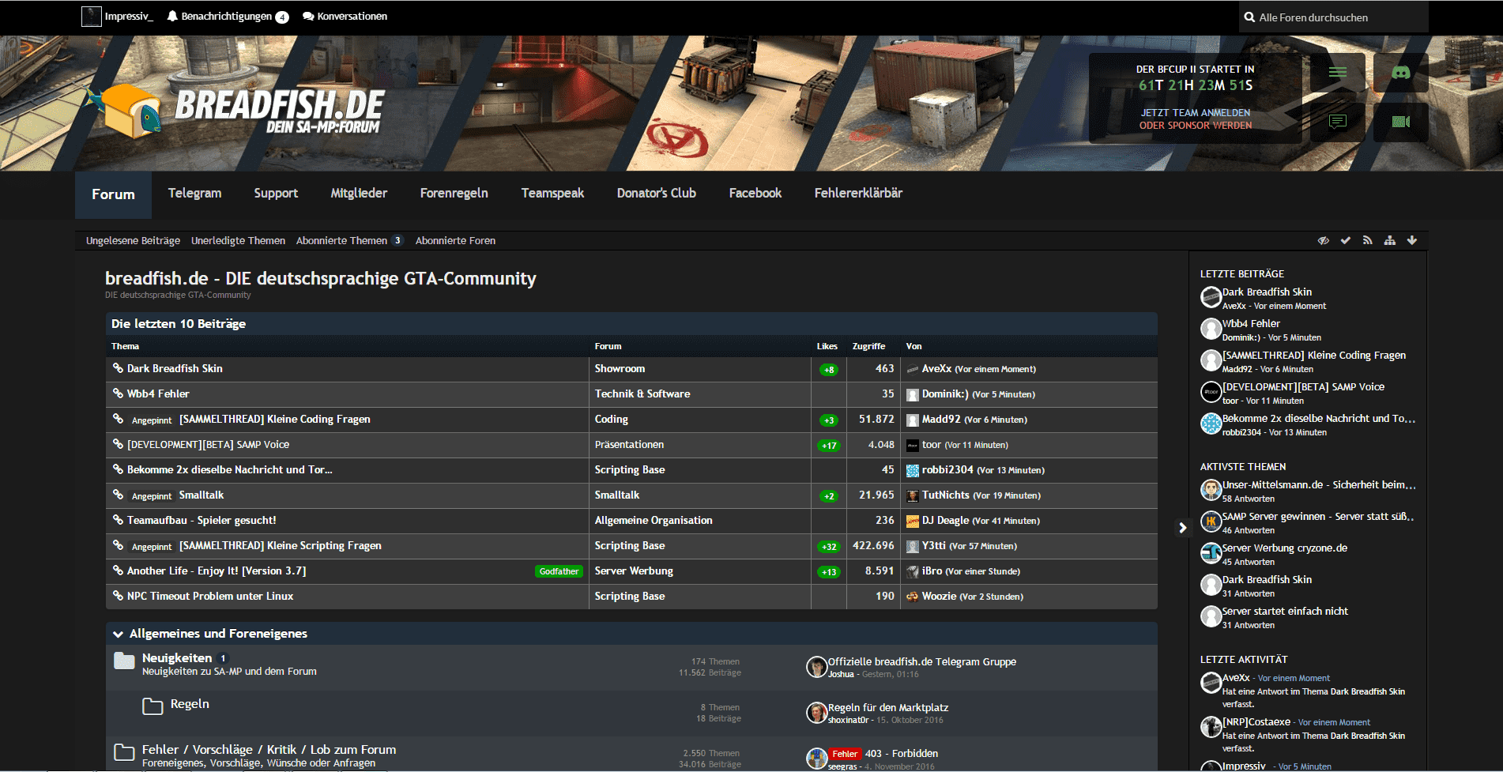Click link icon beside Teamaufbau thread
Viewport: 1503px width, 772px height.
tap(118, 520)
